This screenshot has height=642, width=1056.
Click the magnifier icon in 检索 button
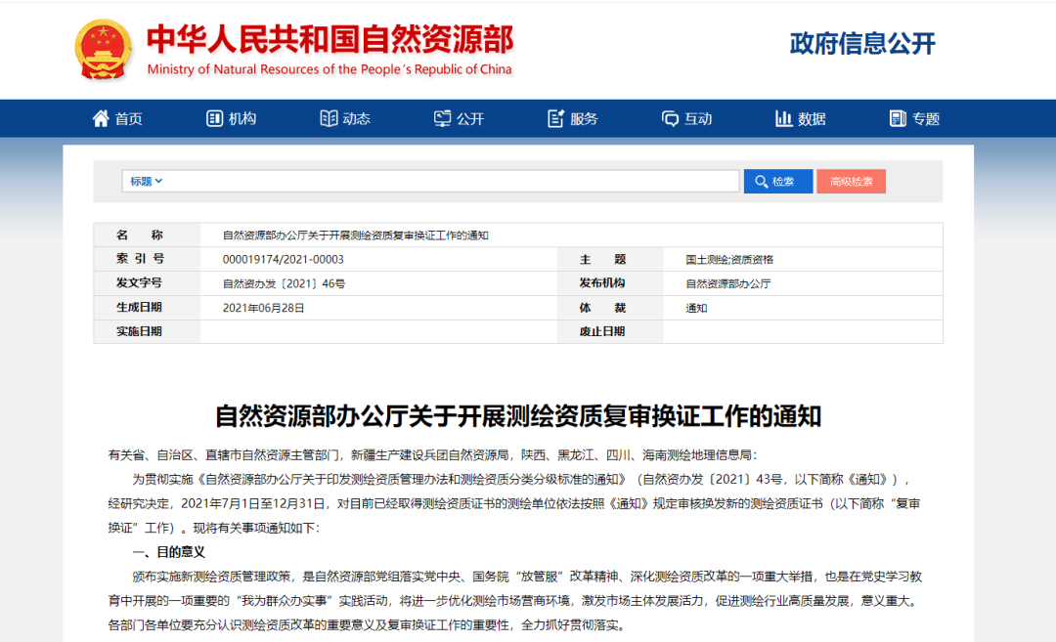pos(761,182)
